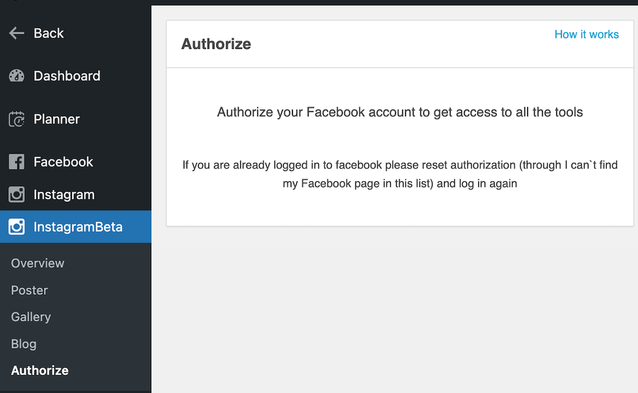
Task: Select Instagram in the sidebar
Action: pyautogui.click(x=64, y=195)
